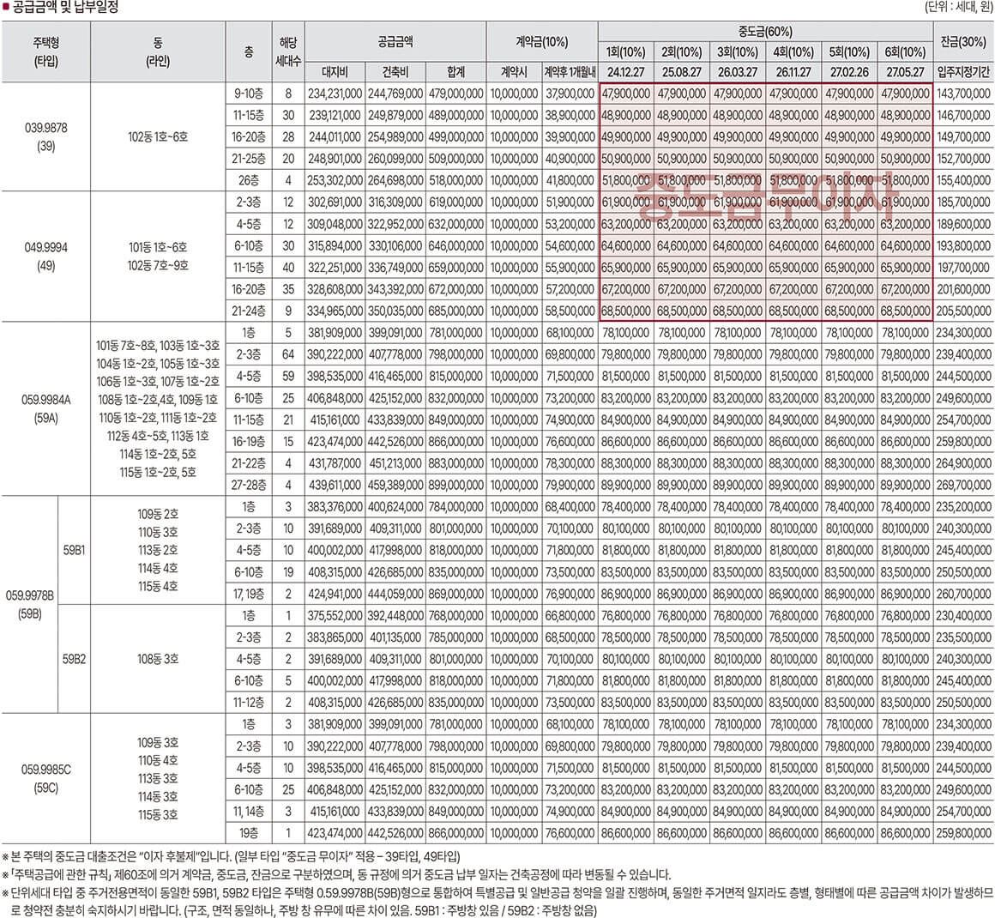Select the '계약시' subheader
Screen dimensions: 995x918
coord(514,72)
